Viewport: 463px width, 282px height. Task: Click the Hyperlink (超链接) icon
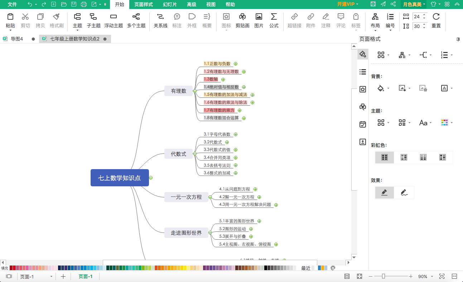pos(294,16)
